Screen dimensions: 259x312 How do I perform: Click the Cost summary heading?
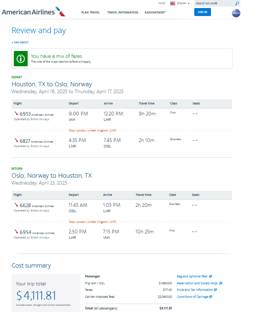[x=31, y=265]
